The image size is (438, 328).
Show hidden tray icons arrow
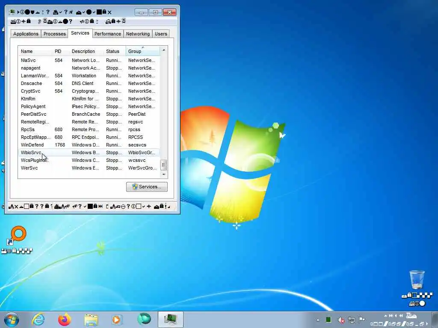pyautogui.click(x=318, y=320)
